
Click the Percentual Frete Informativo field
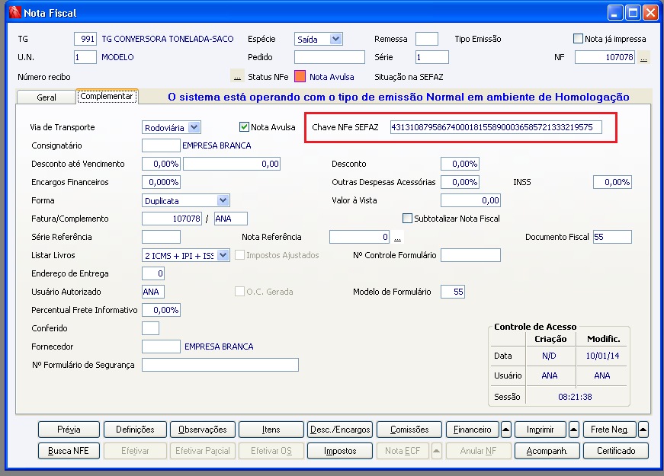[161, 310]
